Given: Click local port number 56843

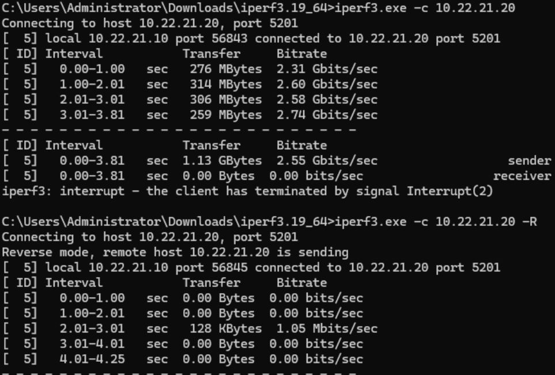Looking at the screenshot, I should 229,39.
